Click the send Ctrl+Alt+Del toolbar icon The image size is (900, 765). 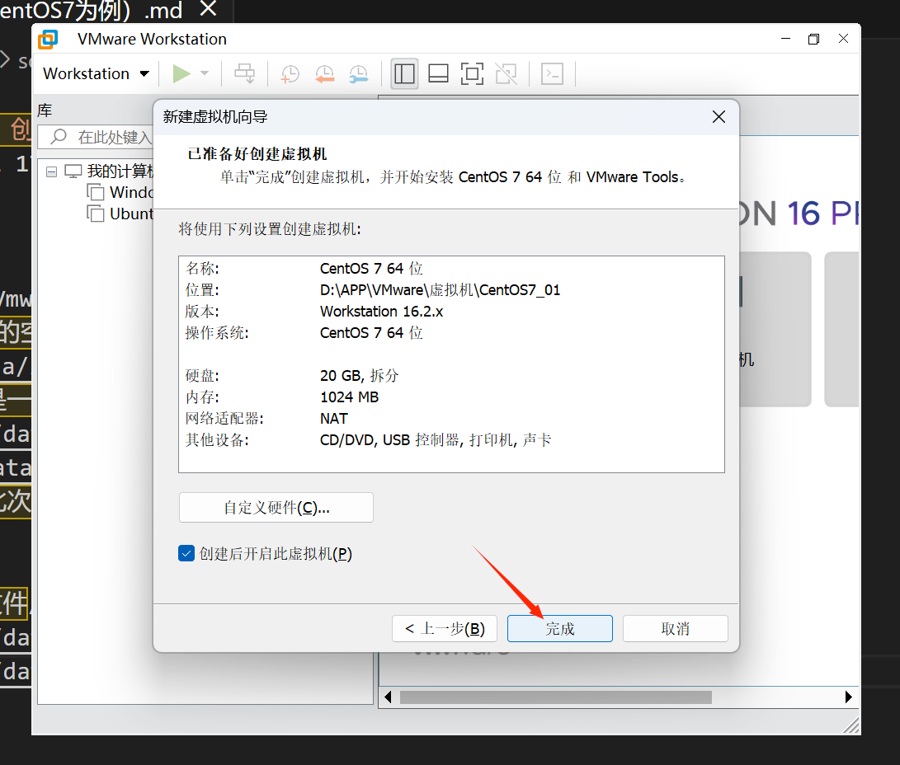(245, 73)
